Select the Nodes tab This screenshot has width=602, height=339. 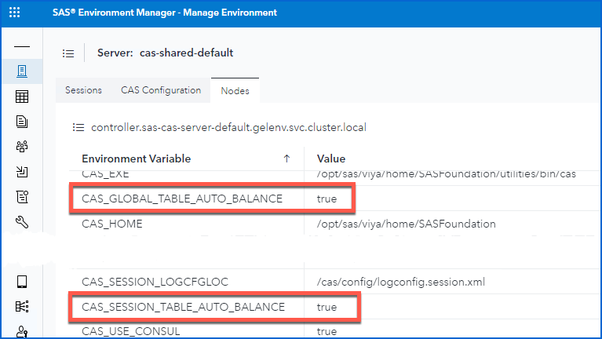point(235,91)
